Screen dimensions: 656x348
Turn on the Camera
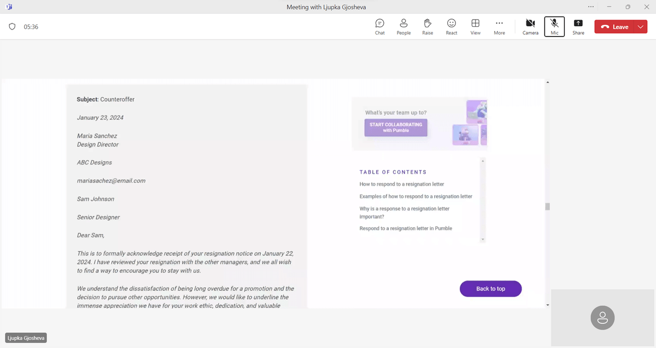(x=530, y=27)
